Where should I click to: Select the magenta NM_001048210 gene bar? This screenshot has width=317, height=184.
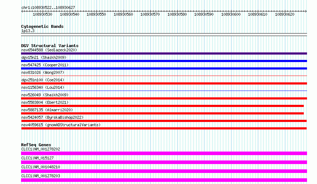click(164, 171)
